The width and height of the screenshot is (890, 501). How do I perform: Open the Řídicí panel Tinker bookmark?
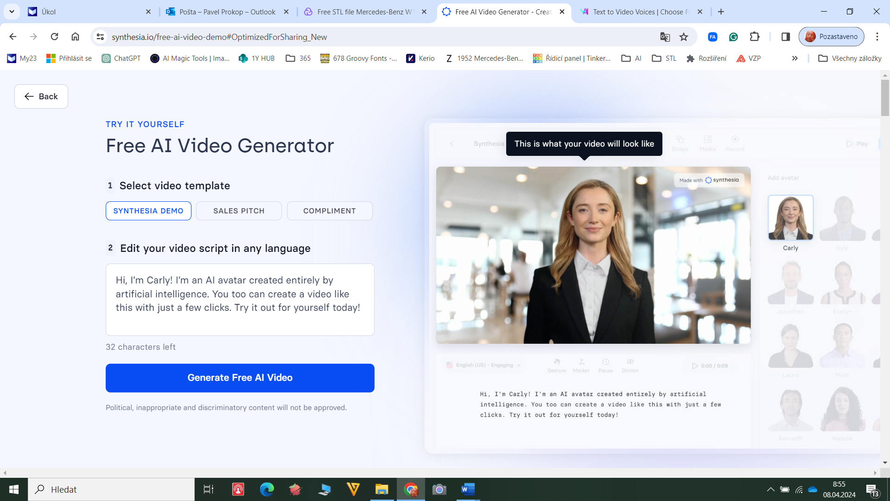[572, 58]
